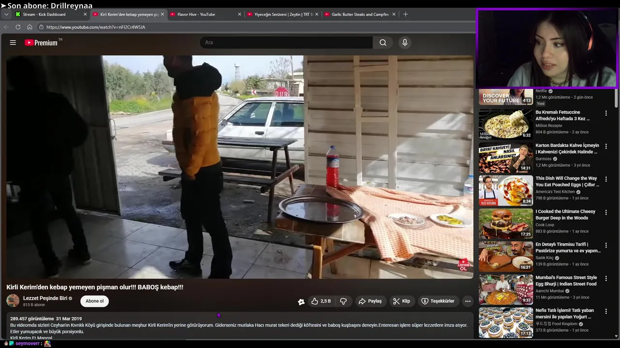
Task: Open options menu for Fettuccine Alfredo video
Action: (x=606, y=113)
